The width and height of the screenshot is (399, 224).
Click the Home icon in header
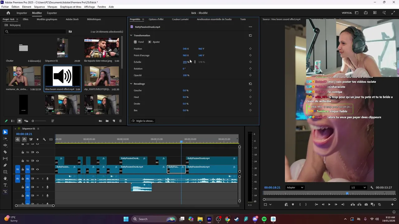(8, 13)
